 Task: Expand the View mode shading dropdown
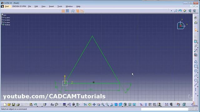point(127,106)
